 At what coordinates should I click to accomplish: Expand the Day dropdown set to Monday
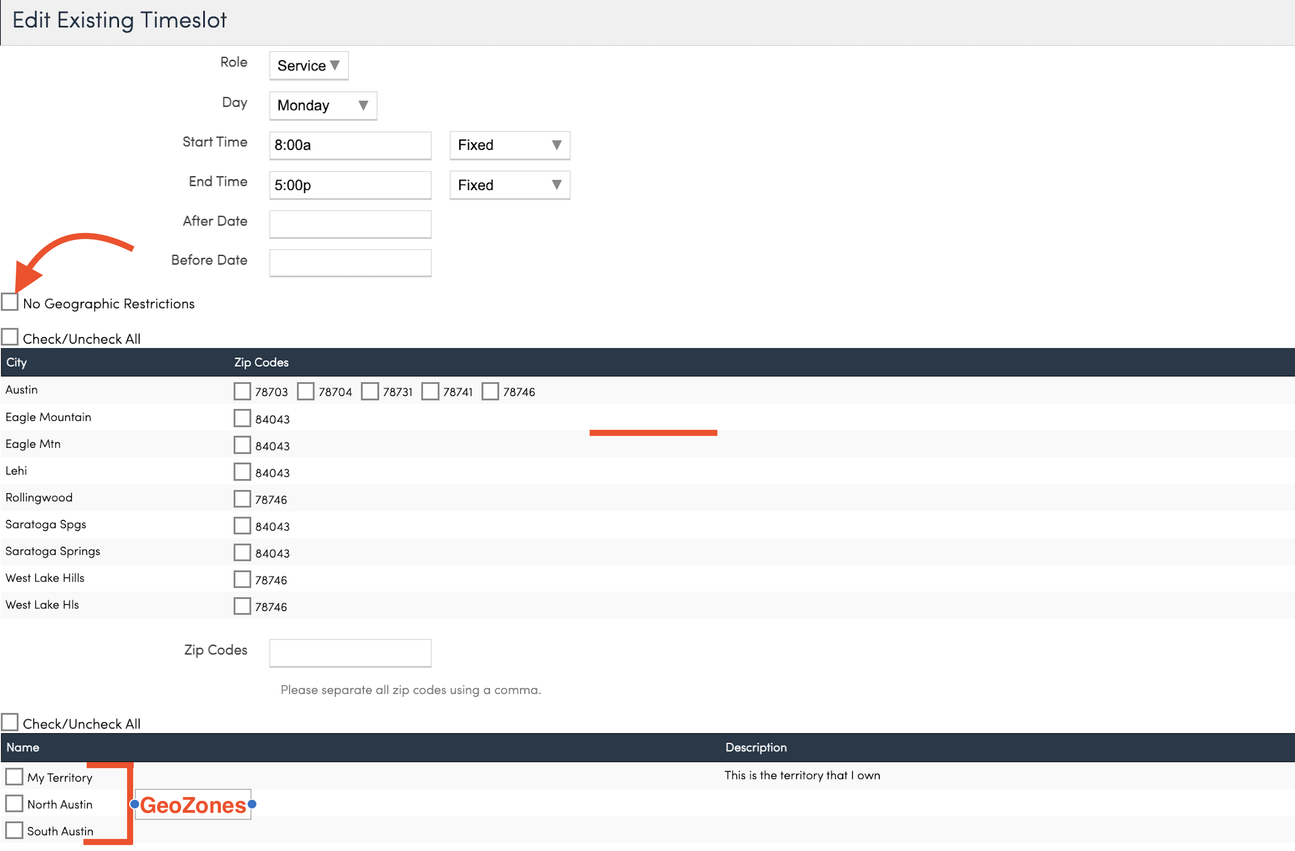pos(322,105)
